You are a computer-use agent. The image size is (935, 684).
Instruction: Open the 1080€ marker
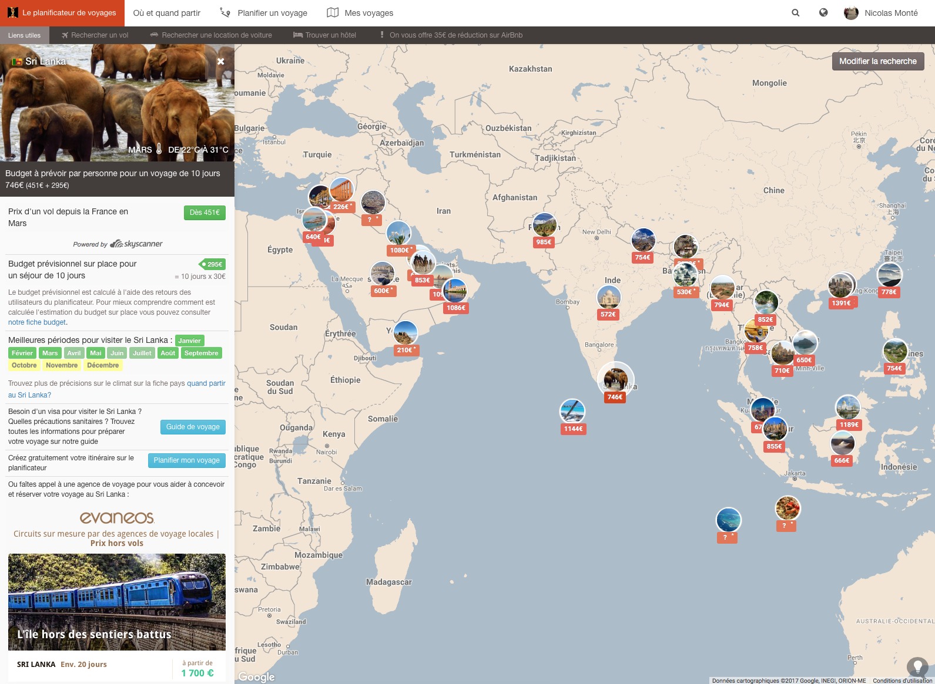(x=399, y=238)
